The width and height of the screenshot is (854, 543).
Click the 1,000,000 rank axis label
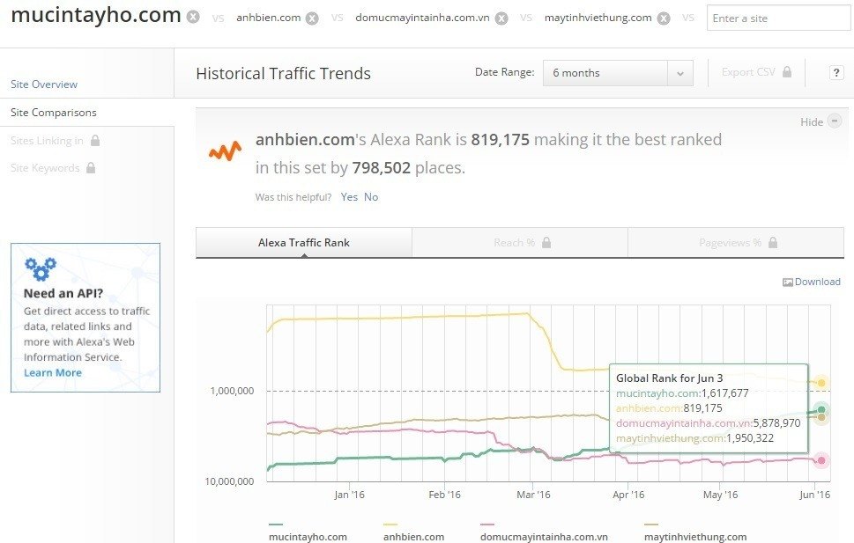(x=232, y=391)
